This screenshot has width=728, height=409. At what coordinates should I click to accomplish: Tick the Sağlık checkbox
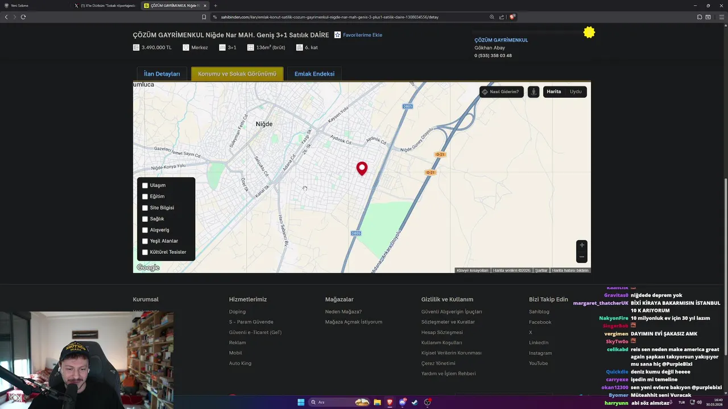(x=145, y=219)
